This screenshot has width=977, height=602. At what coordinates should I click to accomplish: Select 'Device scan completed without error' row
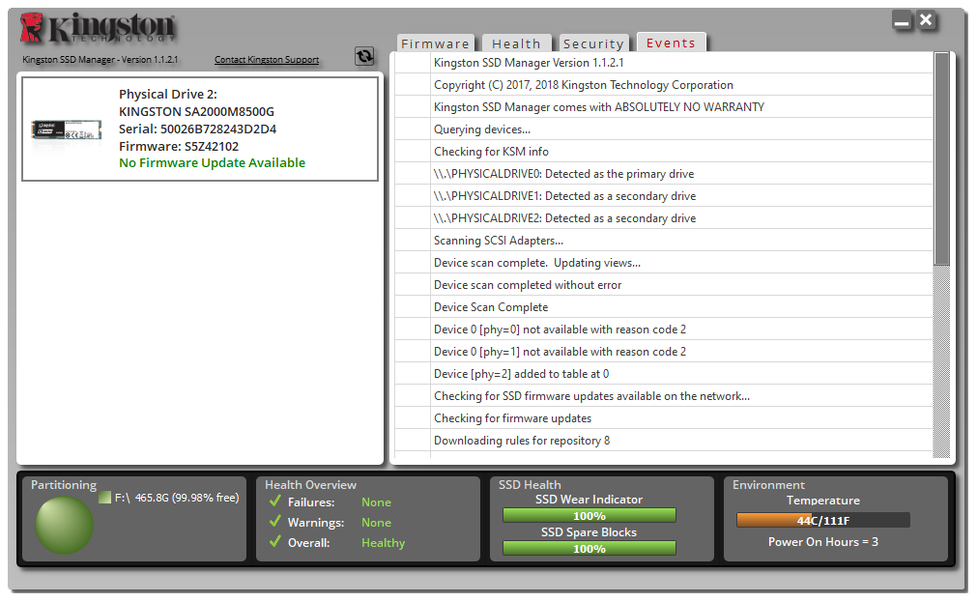pos(664,285)
